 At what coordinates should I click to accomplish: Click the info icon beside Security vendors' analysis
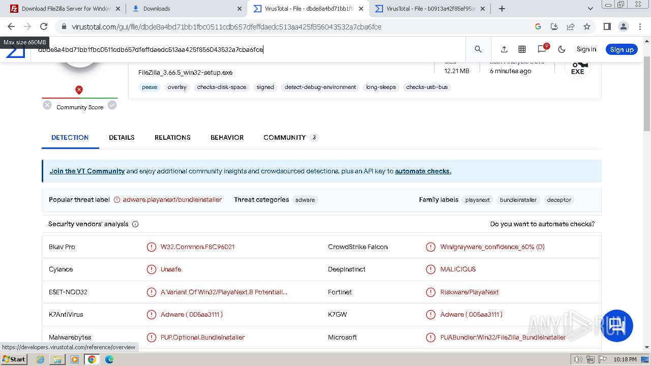click(x=135, y=224)
